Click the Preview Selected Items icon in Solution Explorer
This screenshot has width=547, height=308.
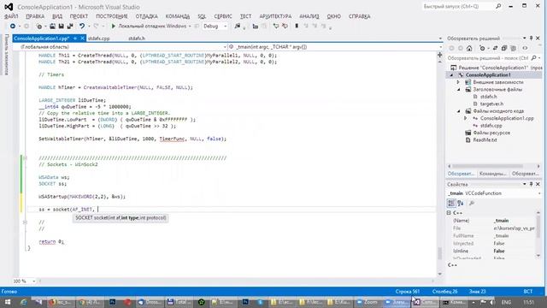coord(525,48)
